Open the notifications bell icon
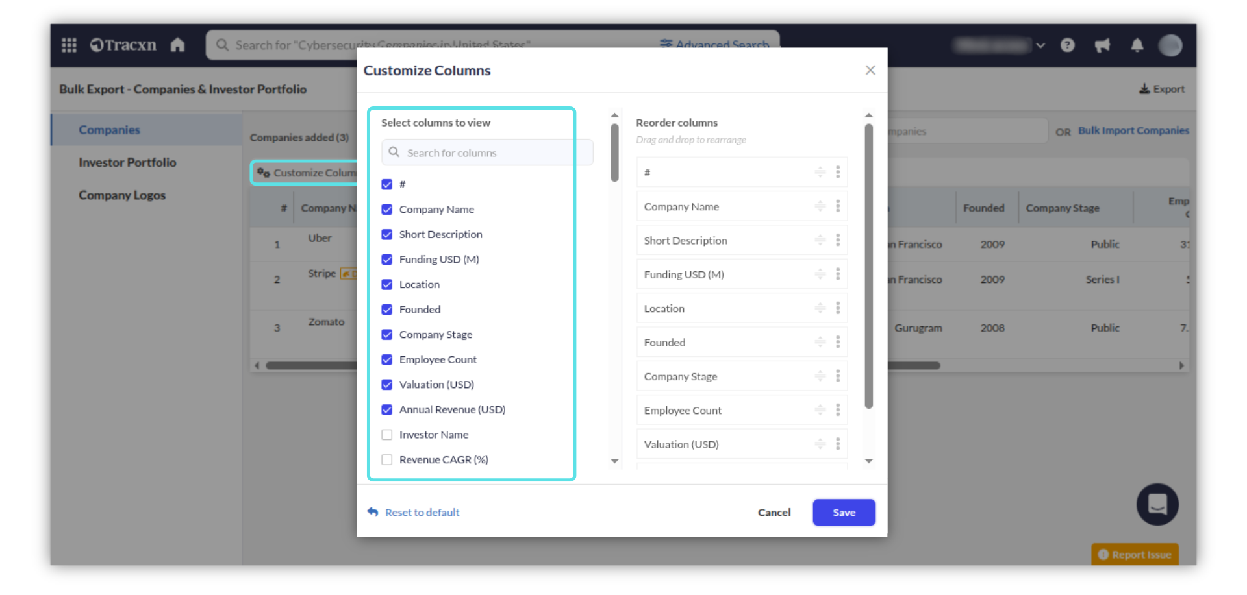Screen dimensions: 1247x595 click(x=1137, y=45)
